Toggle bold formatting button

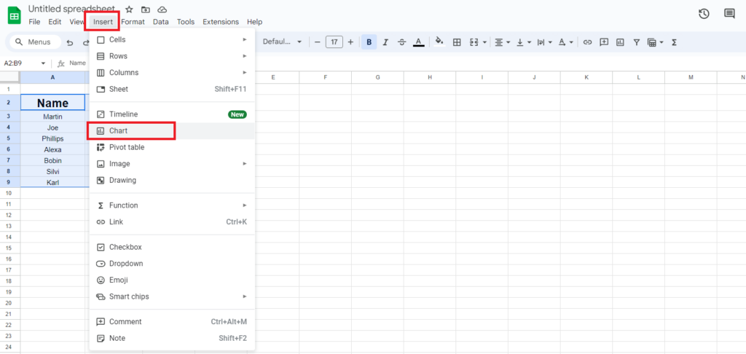click(x=369, y=42)
